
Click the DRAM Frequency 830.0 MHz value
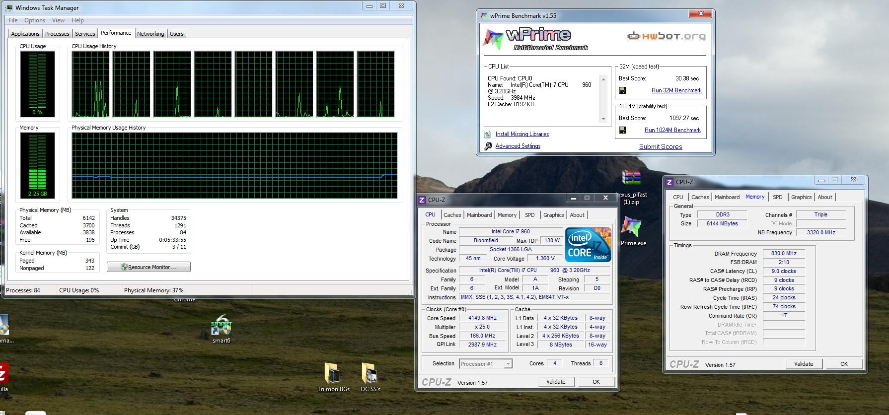(x=784, y=254)
